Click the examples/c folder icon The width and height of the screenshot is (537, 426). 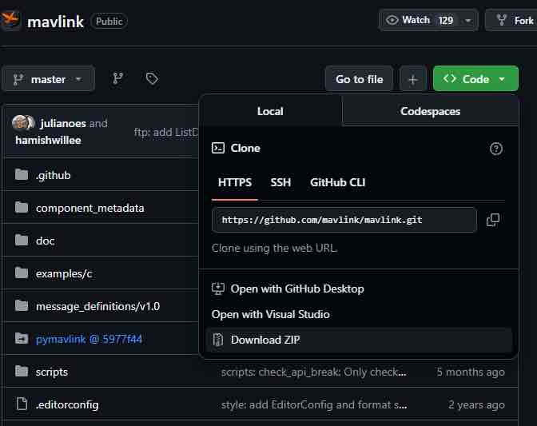click(x=22, y=273)
